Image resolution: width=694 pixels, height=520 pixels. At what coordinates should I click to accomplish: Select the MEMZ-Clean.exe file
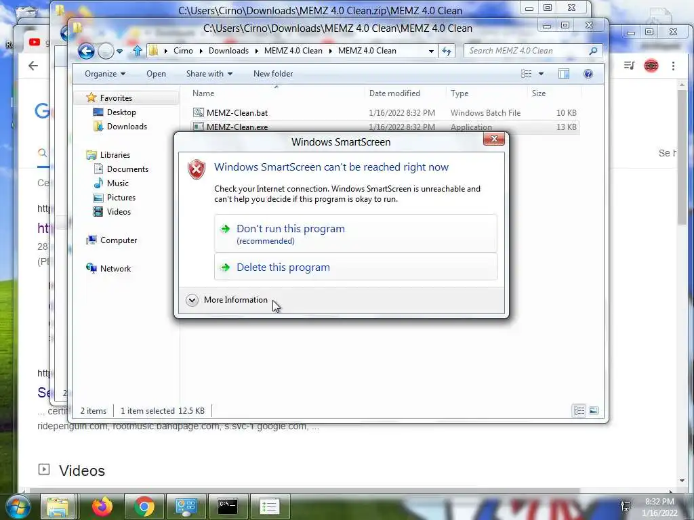tap(237, 127)
